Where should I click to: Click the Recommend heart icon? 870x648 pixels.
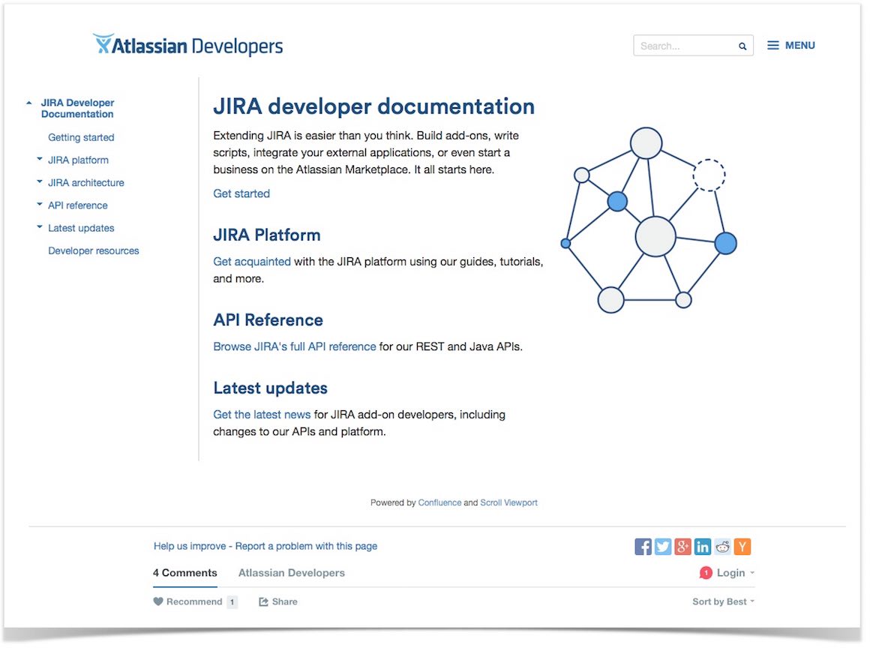pyautogui.click(x=158, y=601)
